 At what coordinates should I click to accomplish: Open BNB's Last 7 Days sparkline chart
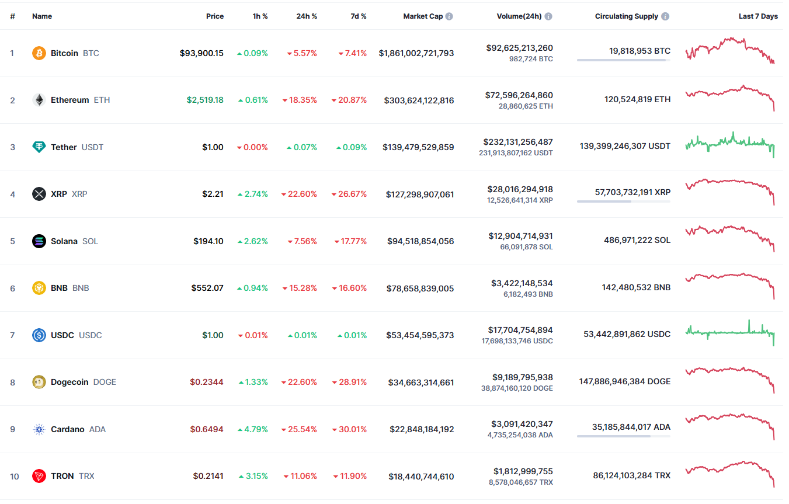point(730,286)
